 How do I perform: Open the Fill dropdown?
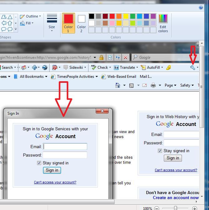[27, 23]
